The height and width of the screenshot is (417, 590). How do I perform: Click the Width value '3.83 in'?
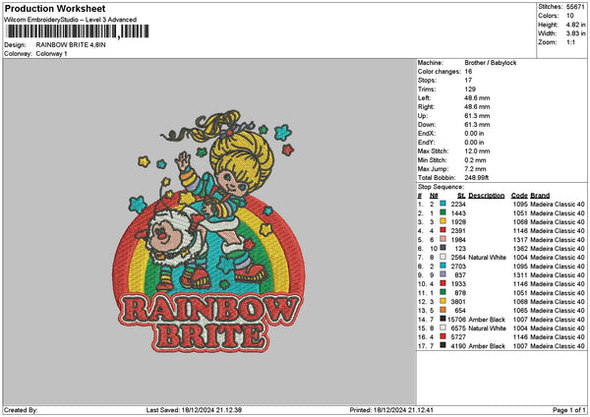pyautogui.click(x=575, y=33)
